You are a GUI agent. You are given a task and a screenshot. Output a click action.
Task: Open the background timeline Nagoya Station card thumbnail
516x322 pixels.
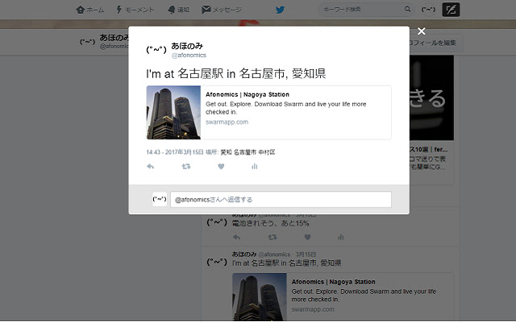pyautogui.click(x=260, y=297)
